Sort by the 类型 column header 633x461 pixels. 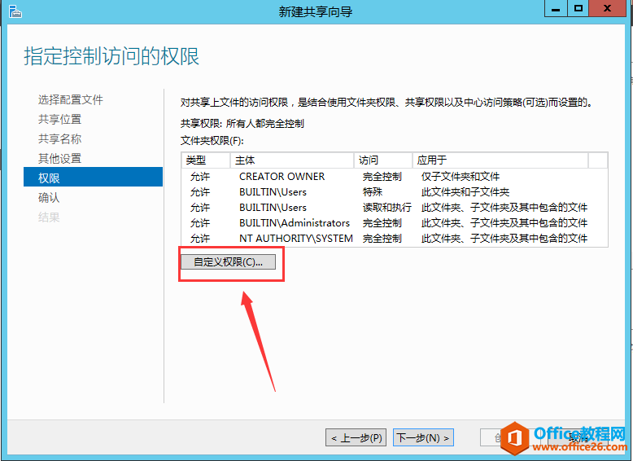pyautogui.click(x=206, y=160)
